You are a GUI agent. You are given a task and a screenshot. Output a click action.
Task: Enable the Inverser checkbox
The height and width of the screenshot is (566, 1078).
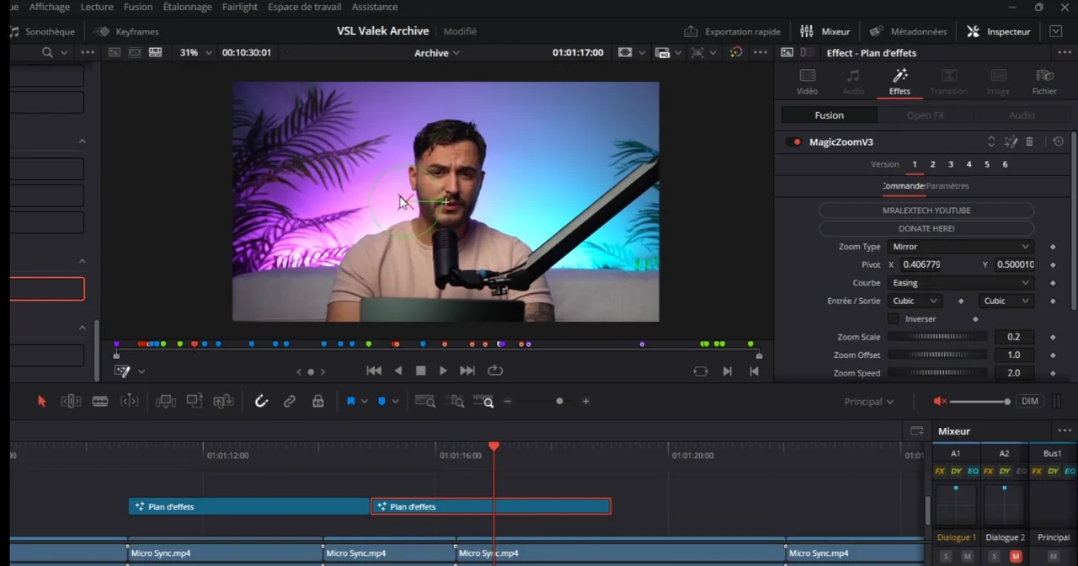tap(893, 319)
